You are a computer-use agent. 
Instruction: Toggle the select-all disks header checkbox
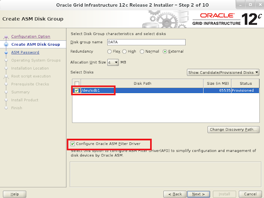click(x=77, y=84)
